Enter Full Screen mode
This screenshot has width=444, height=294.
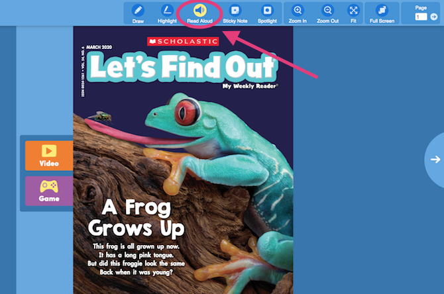coord(382,12)
